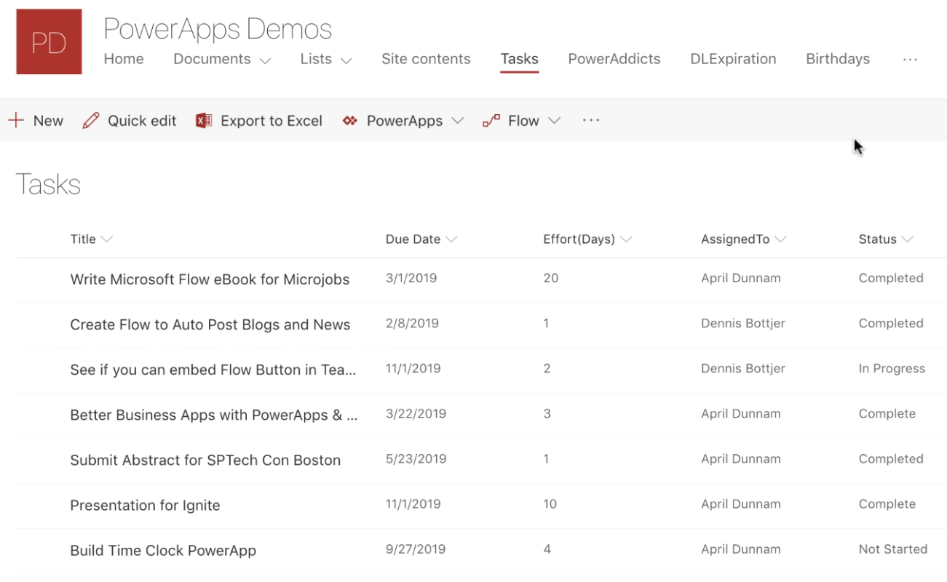Click the Excel icon in toolbar
Image resolution: width=947 pixels, height=582 pixels.
(204, 121)
